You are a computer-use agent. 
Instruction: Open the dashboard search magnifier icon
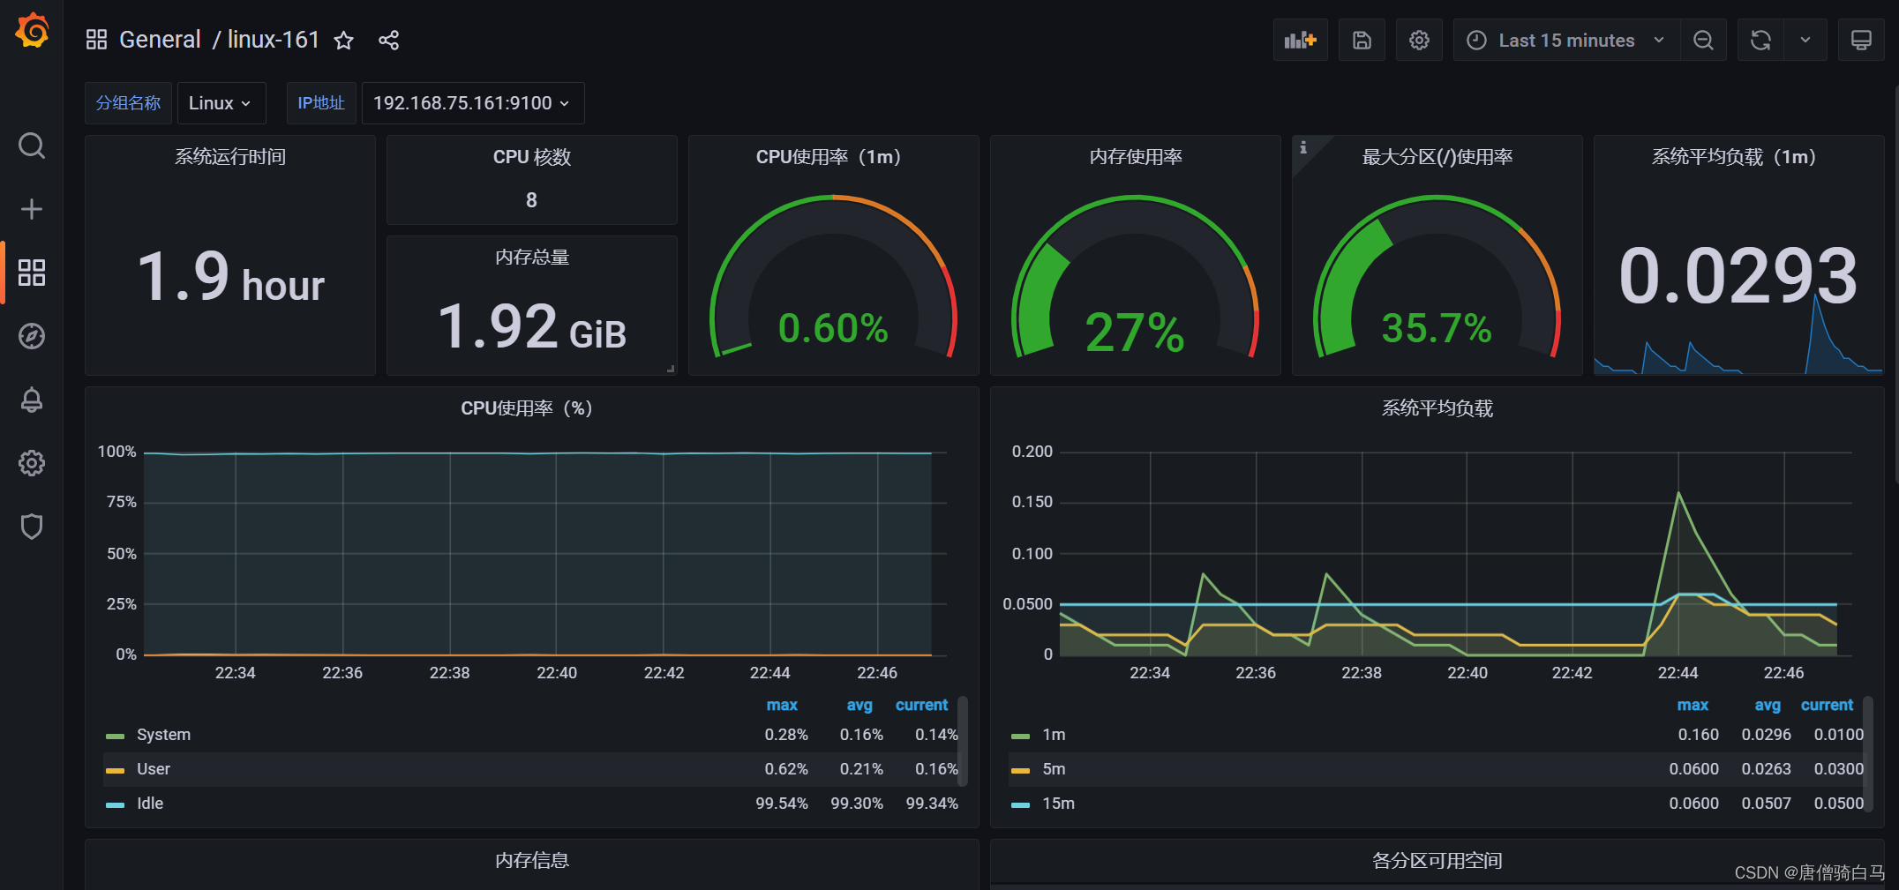click(x=32, y=146)
